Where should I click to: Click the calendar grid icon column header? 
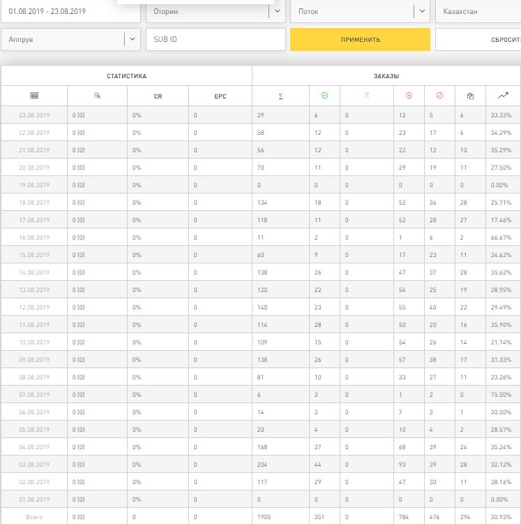pyautogui.click(x=34, y=96)
